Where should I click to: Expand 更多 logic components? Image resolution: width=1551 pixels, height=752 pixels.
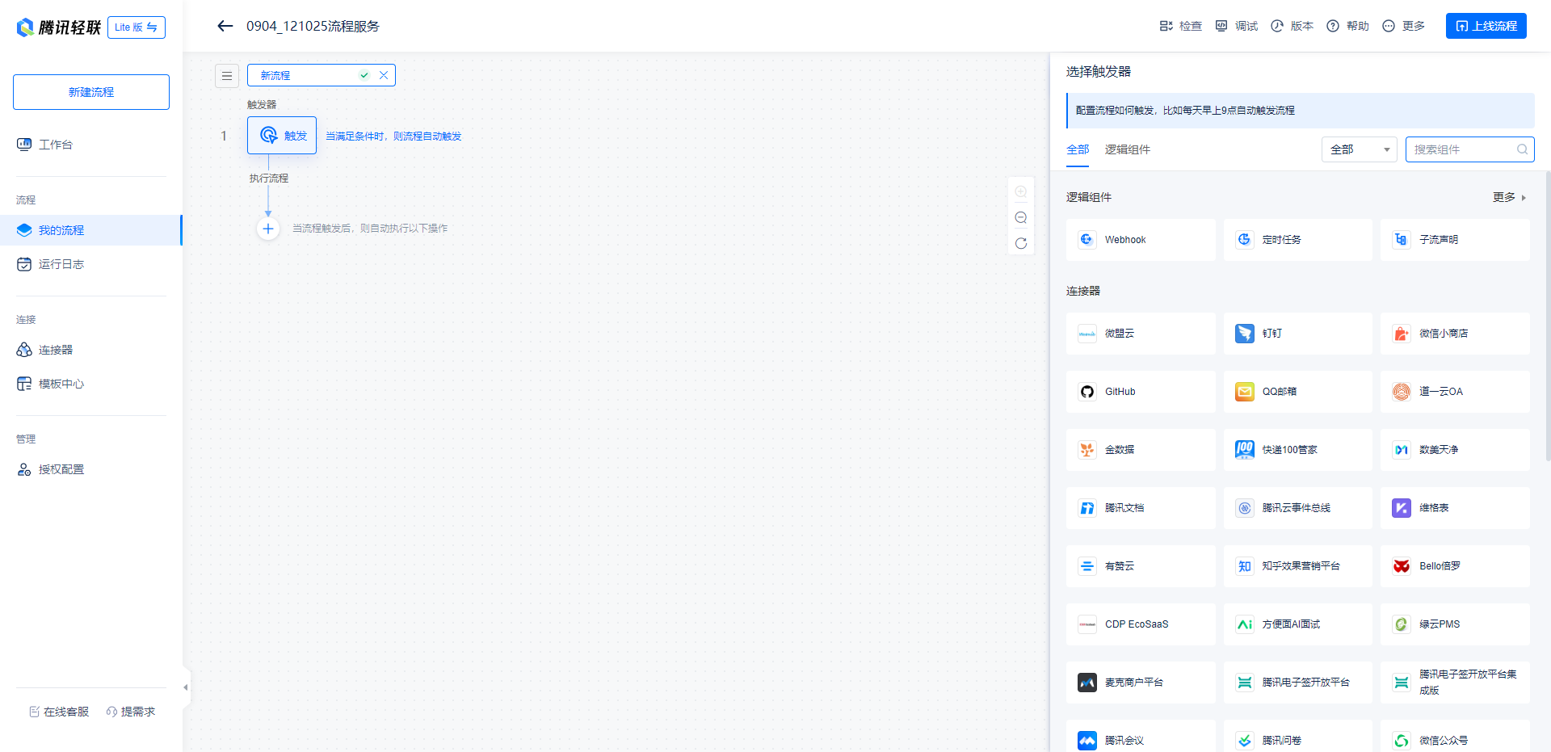(1509, 197)
